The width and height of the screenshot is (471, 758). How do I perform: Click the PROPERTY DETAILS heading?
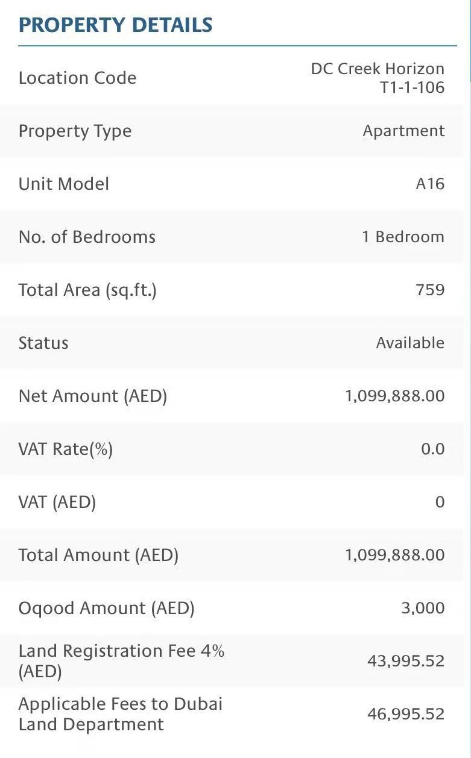[x=115, y=25]
